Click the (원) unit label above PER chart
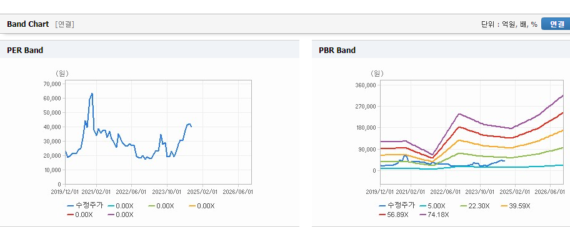This screenshot has width=570, height=227. pos(62,74)
